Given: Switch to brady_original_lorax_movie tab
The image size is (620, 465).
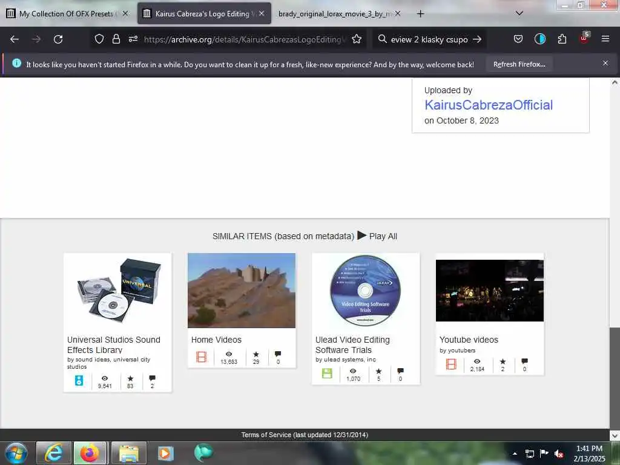Looking at the screenshot, I should coord(335,13).
